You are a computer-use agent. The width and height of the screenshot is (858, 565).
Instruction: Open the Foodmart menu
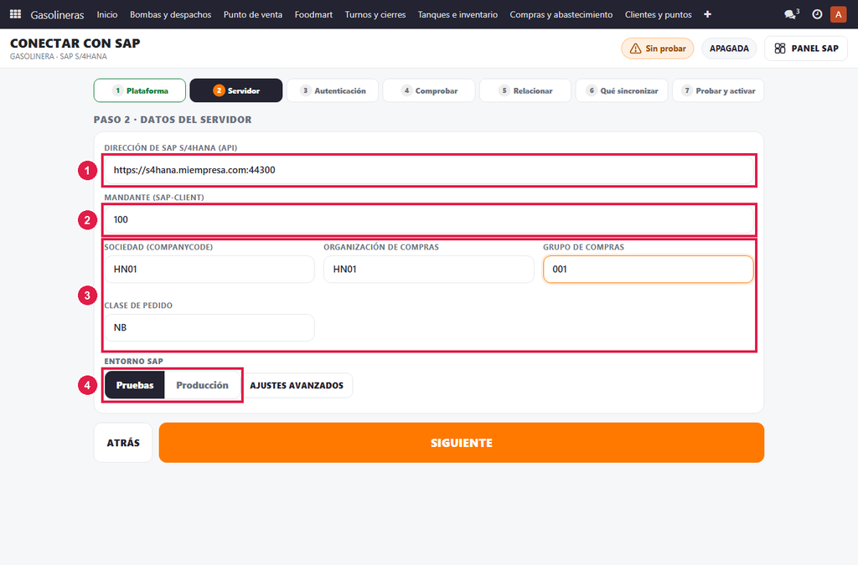pos(313,14)
